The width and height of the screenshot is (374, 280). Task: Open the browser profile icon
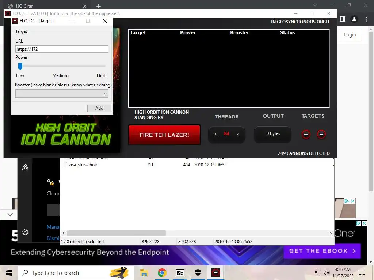[354, 19]
